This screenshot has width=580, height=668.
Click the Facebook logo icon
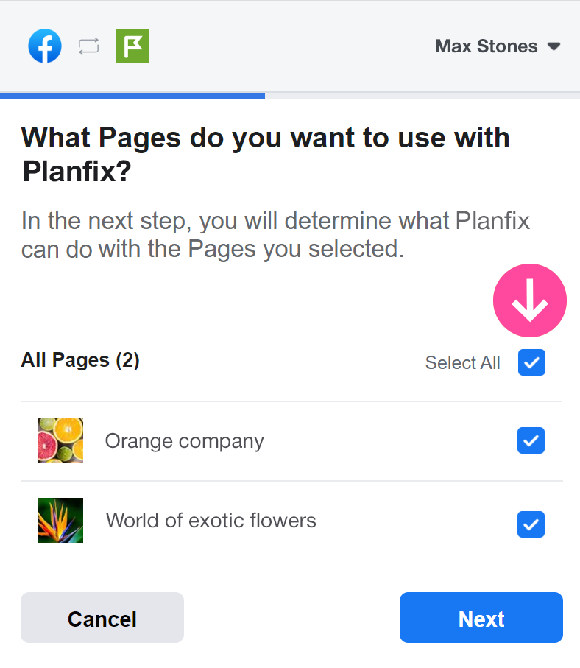coord(45,46)
